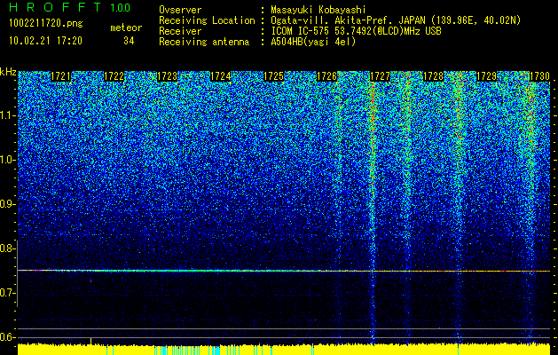Click the 1721 time marker
Image resolution: width=558 pixels, height=355 pixels.
point(61,76)
